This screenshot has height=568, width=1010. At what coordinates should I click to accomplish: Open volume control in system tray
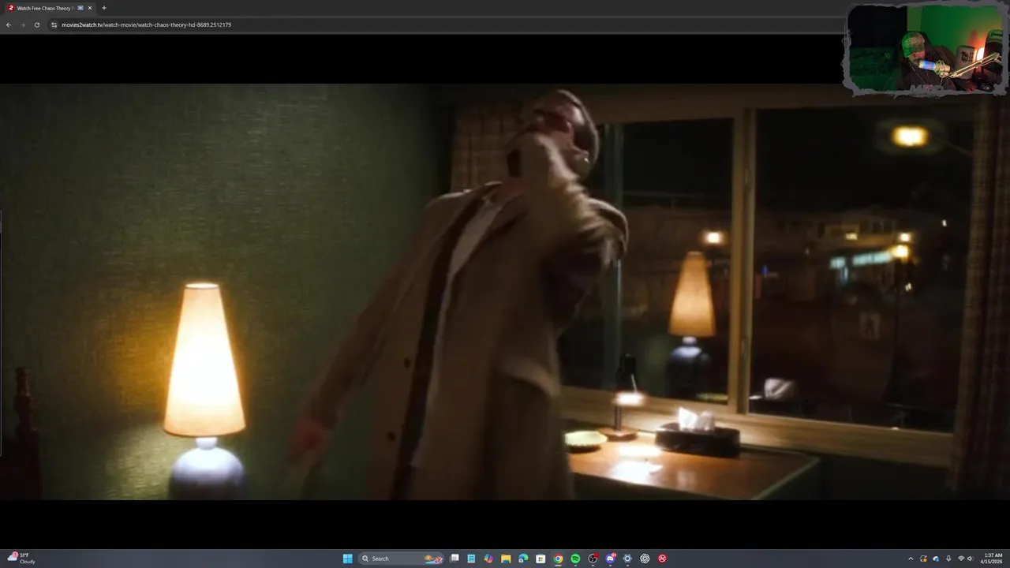click(x=971, y=559)
